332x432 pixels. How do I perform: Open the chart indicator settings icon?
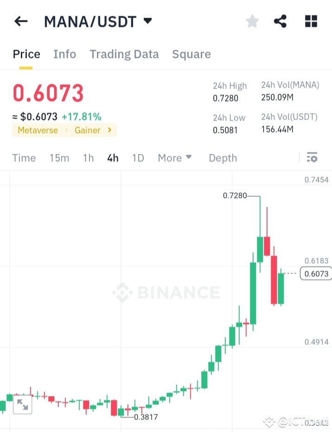pos(312,158)
